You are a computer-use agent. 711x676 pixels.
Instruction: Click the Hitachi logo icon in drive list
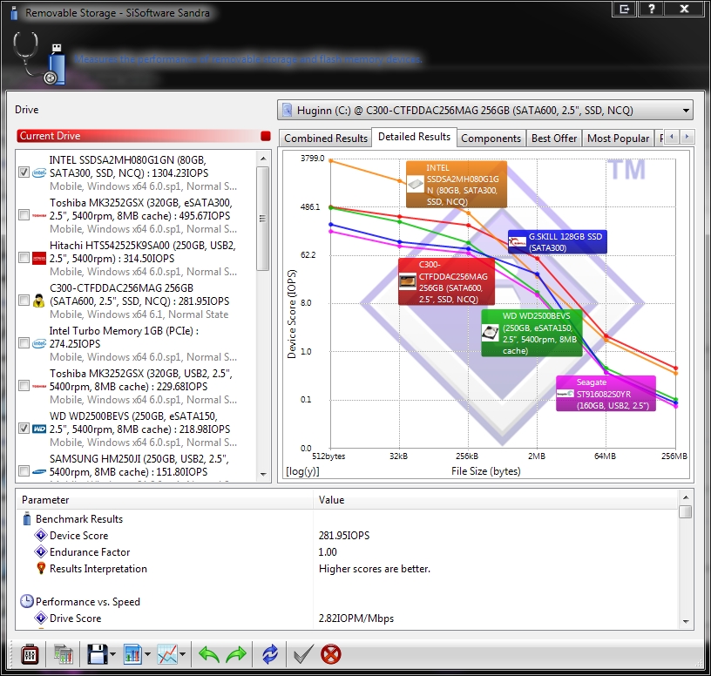click(x=39, y=258)
